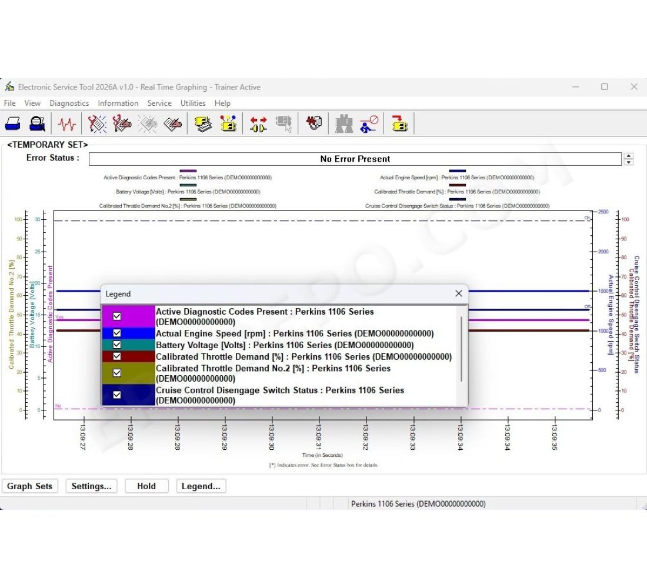Click the 13:09:35 time axis label
The width and height of the screenshot is (647, 588).
tap(555, 436)
